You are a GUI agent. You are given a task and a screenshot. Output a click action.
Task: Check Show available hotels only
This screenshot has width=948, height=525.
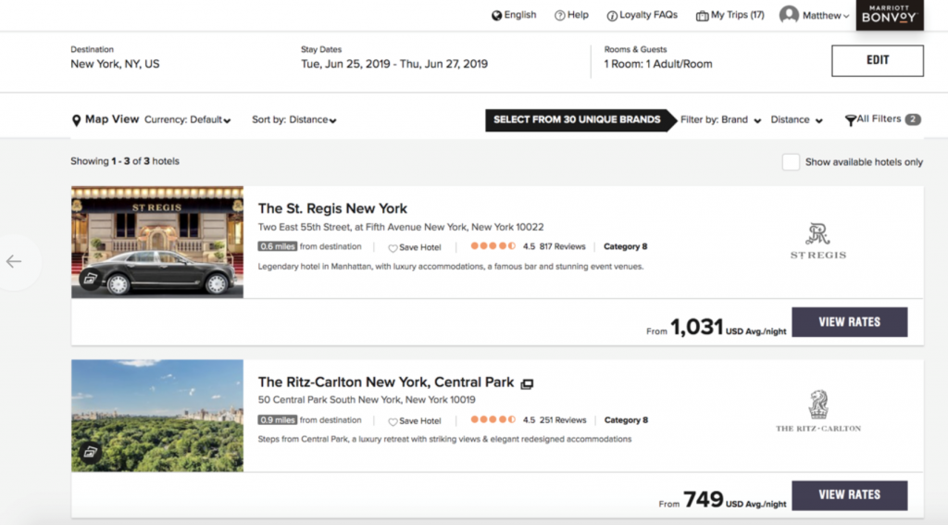tap(791, 162)
